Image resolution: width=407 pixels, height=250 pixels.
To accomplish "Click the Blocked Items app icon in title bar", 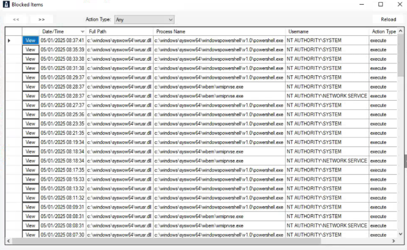I will point(6,4).
